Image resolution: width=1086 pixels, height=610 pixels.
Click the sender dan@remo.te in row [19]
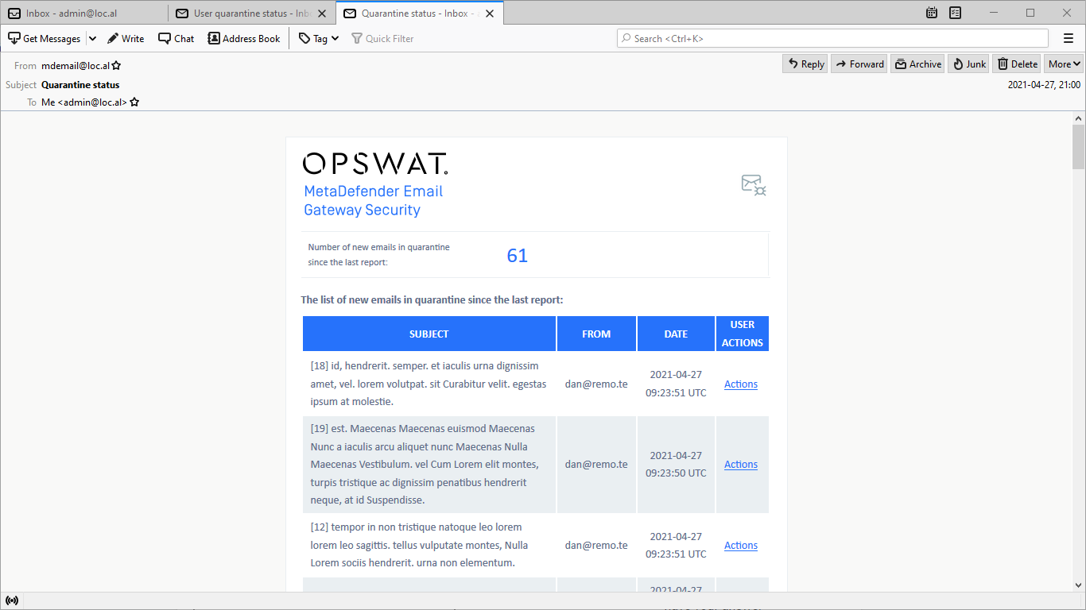(596, 465)
